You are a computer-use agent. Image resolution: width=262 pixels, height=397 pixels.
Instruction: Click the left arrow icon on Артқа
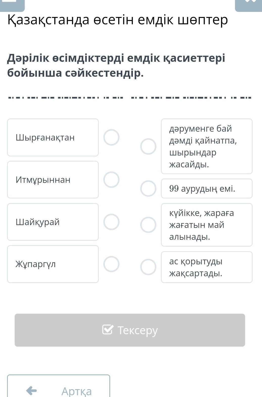point(32,390)
